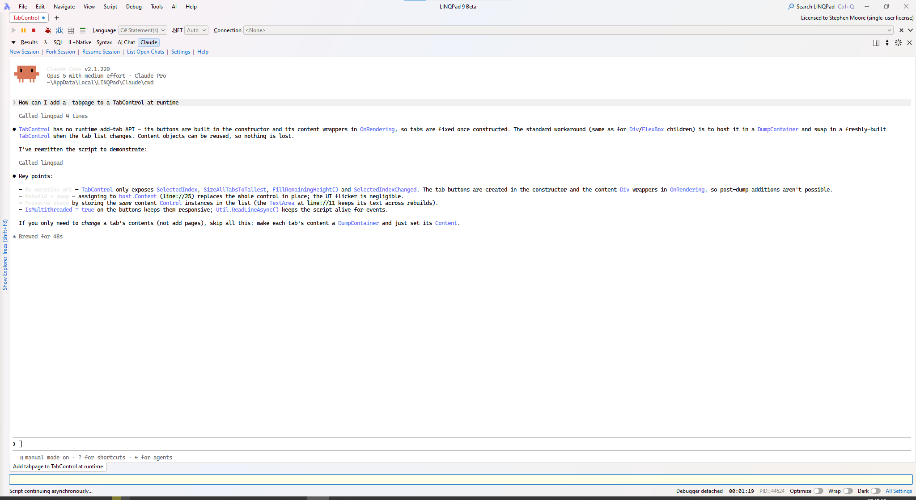This screenshot has height=500, width=916.
Task: Click the up-down arrows panel swap icon
Action: coord(887,43)
